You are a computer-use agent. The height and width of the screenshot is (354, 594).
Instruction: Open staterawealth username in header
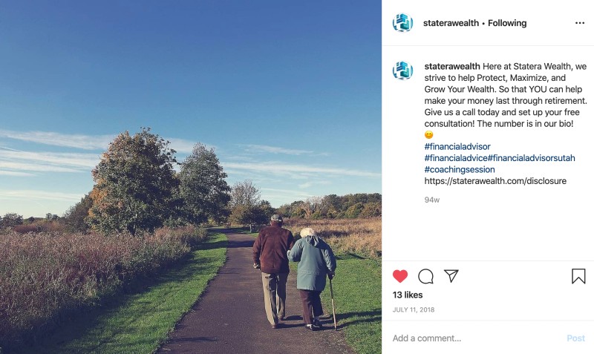(451, 23)
